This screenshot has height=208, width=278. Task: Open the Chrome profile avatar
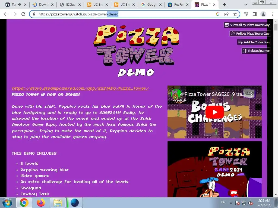coord(263,14)
